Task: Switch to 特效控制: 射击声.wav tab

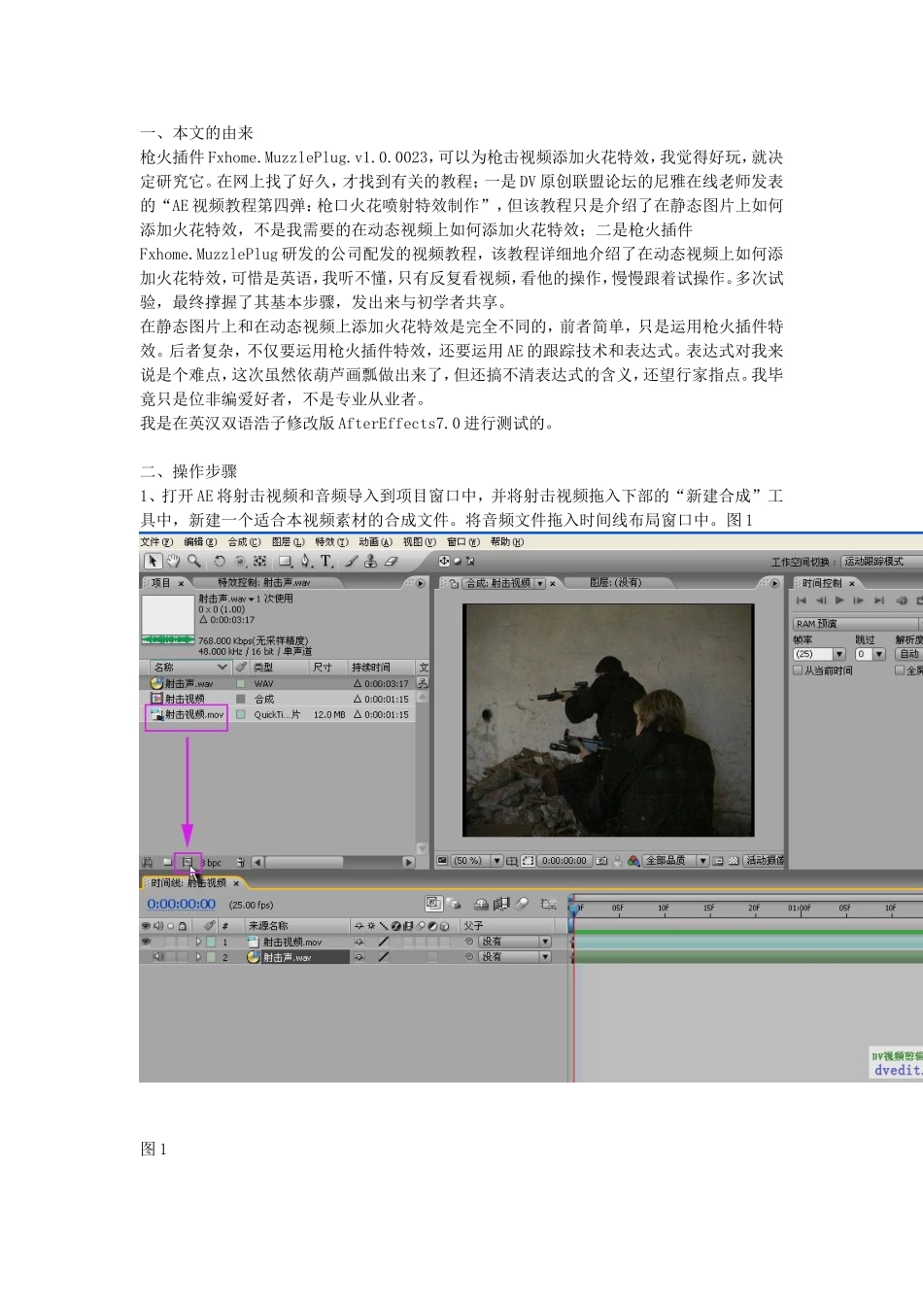Action: tap(263, 583)
